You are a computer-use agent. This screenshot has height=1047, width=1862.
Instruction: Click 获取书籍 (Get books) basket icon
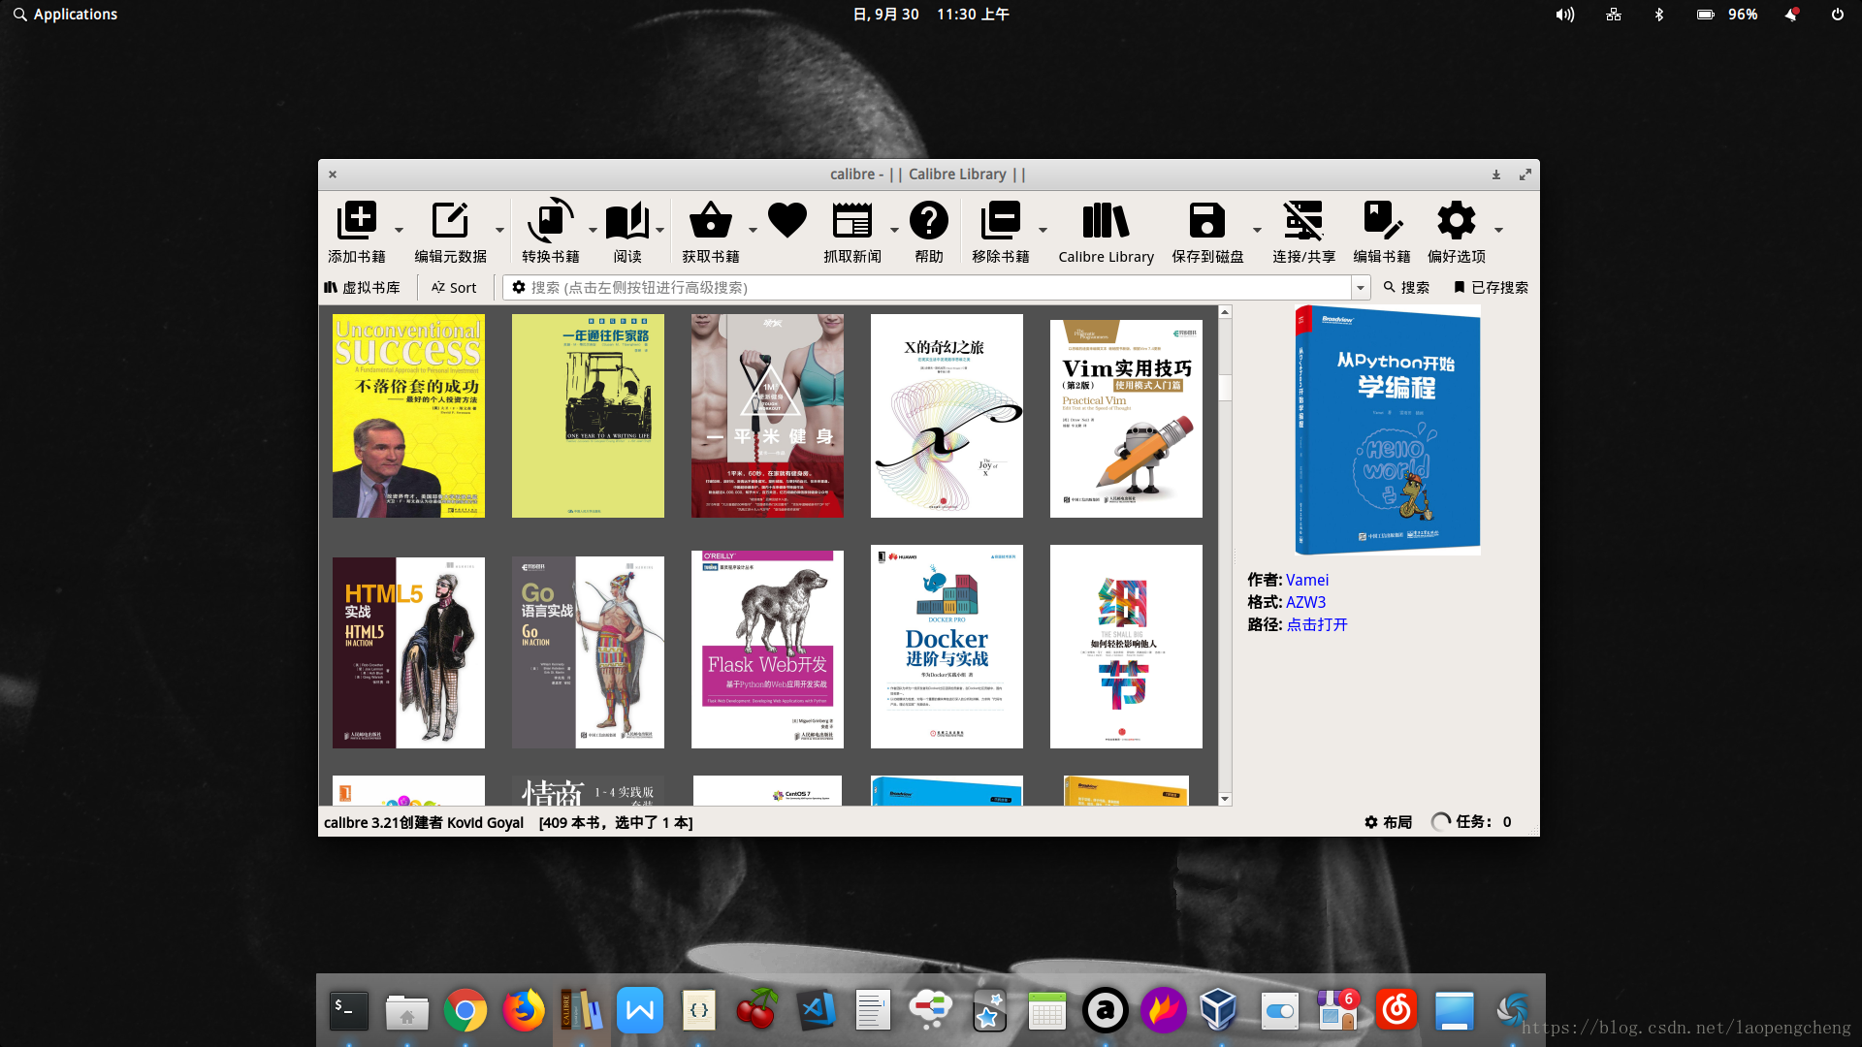tap(711, 221)
